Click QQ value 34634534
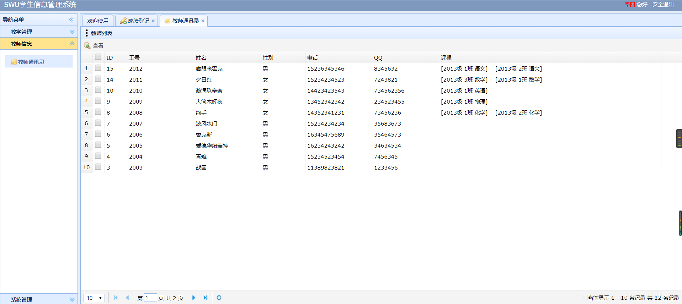The height and width of the screenshot is (304, 682). [388, 146]
